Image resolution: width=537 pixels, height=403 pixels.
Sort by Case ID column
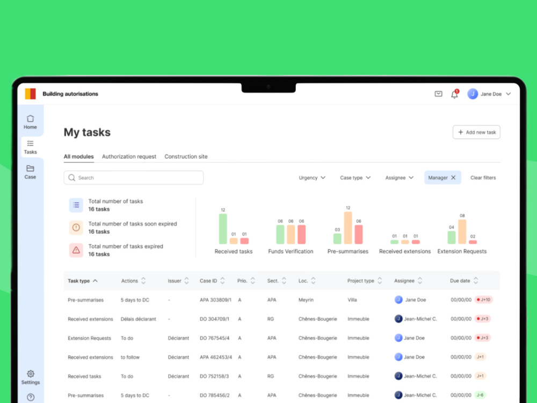[x=212, y=281]
